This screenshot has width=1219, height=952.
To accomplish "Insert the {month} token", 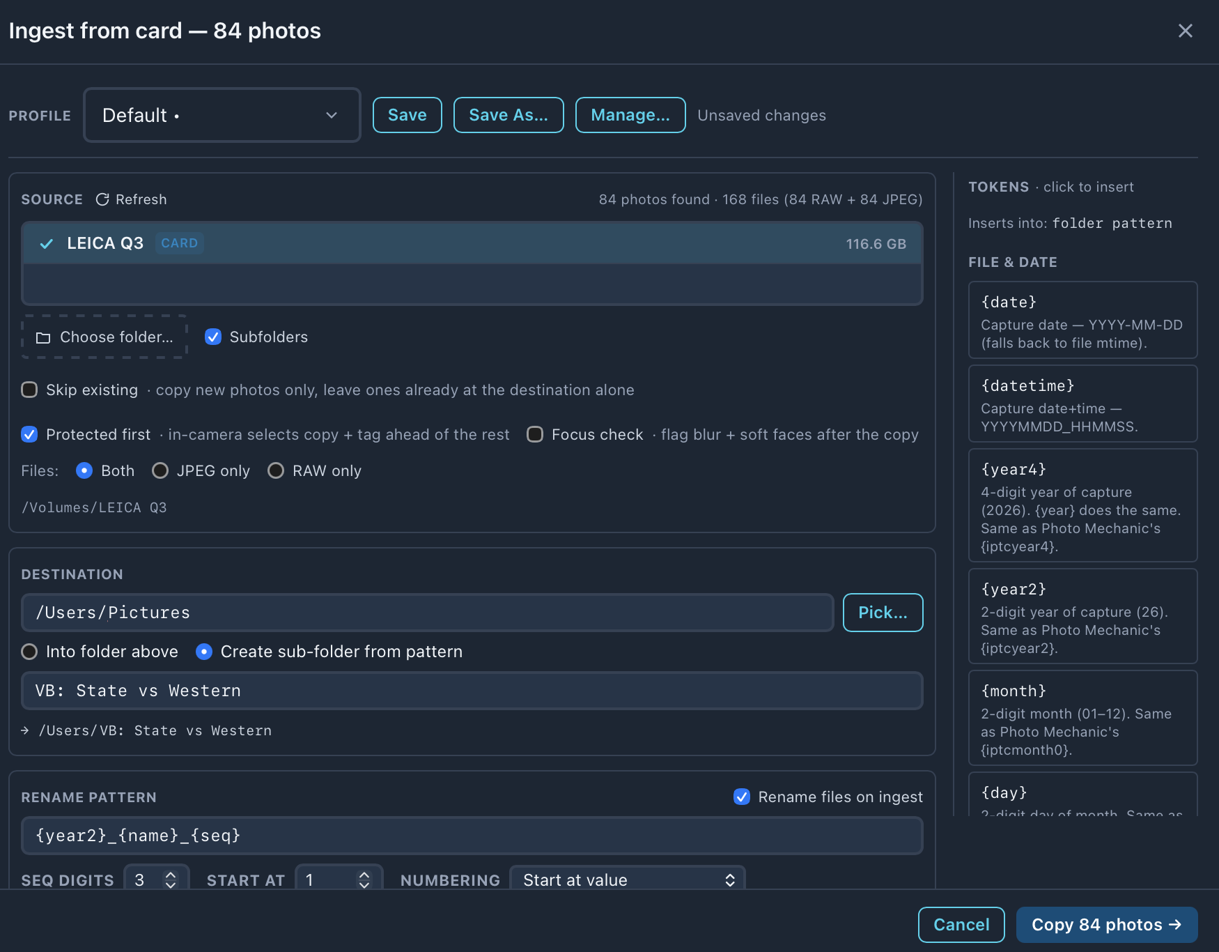I will [x=1082, y=718].
